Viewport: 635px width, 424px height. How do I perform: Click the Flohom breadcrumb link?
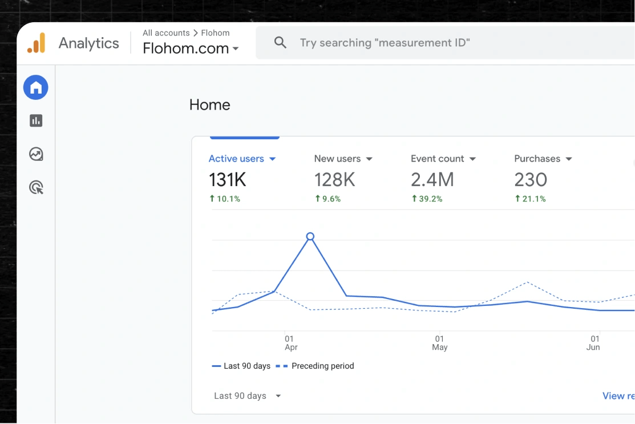215,33
